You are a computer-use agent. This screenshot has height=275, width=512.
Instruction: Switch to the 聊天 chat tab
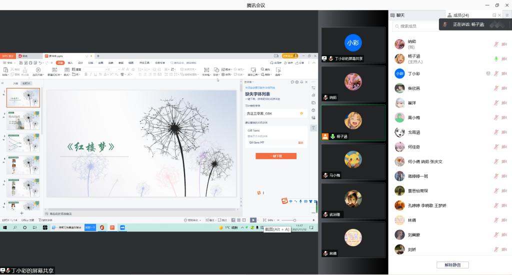(400, 15)
